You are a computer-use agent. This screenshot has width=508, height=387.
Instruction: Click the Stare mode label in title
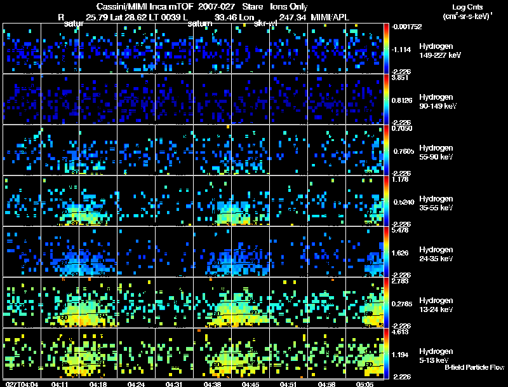point(252,7)
